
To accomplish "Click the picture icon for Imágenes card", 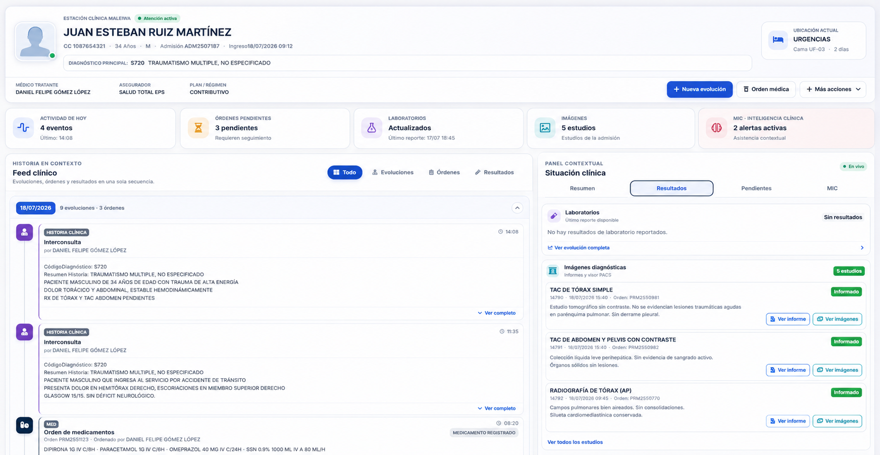I will click(545, 128).
